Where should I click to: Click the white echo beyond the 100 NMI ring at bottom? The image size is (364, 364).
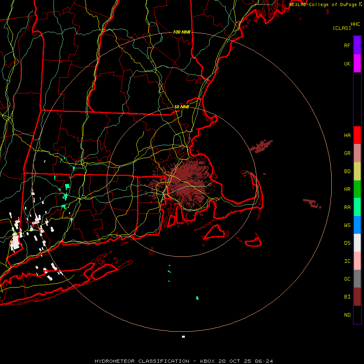click(183, 336)
